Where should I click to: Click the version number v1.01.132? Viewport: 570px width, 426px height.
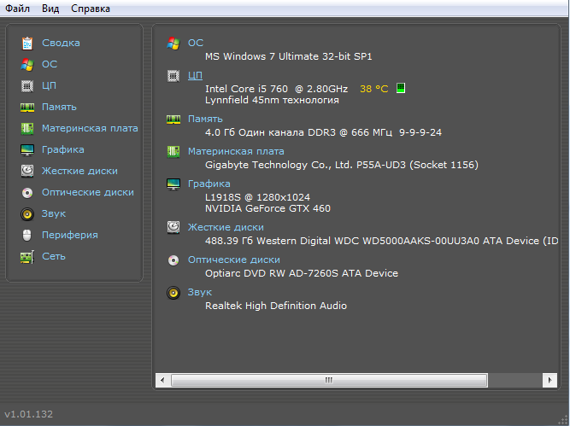pyautogui.click(x=28, y=414)
